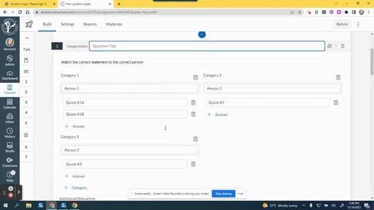Duplicate question 1 with copy icon
The image size is (374, 210).
[x=330, y=46]
